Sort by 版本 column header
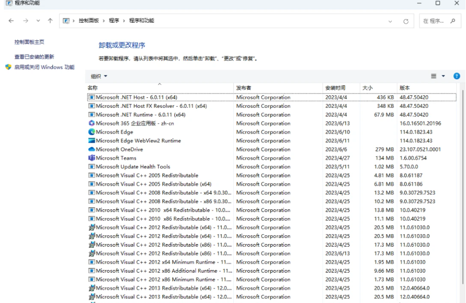This screenshot has width=466, height=303. pos(426,88)
